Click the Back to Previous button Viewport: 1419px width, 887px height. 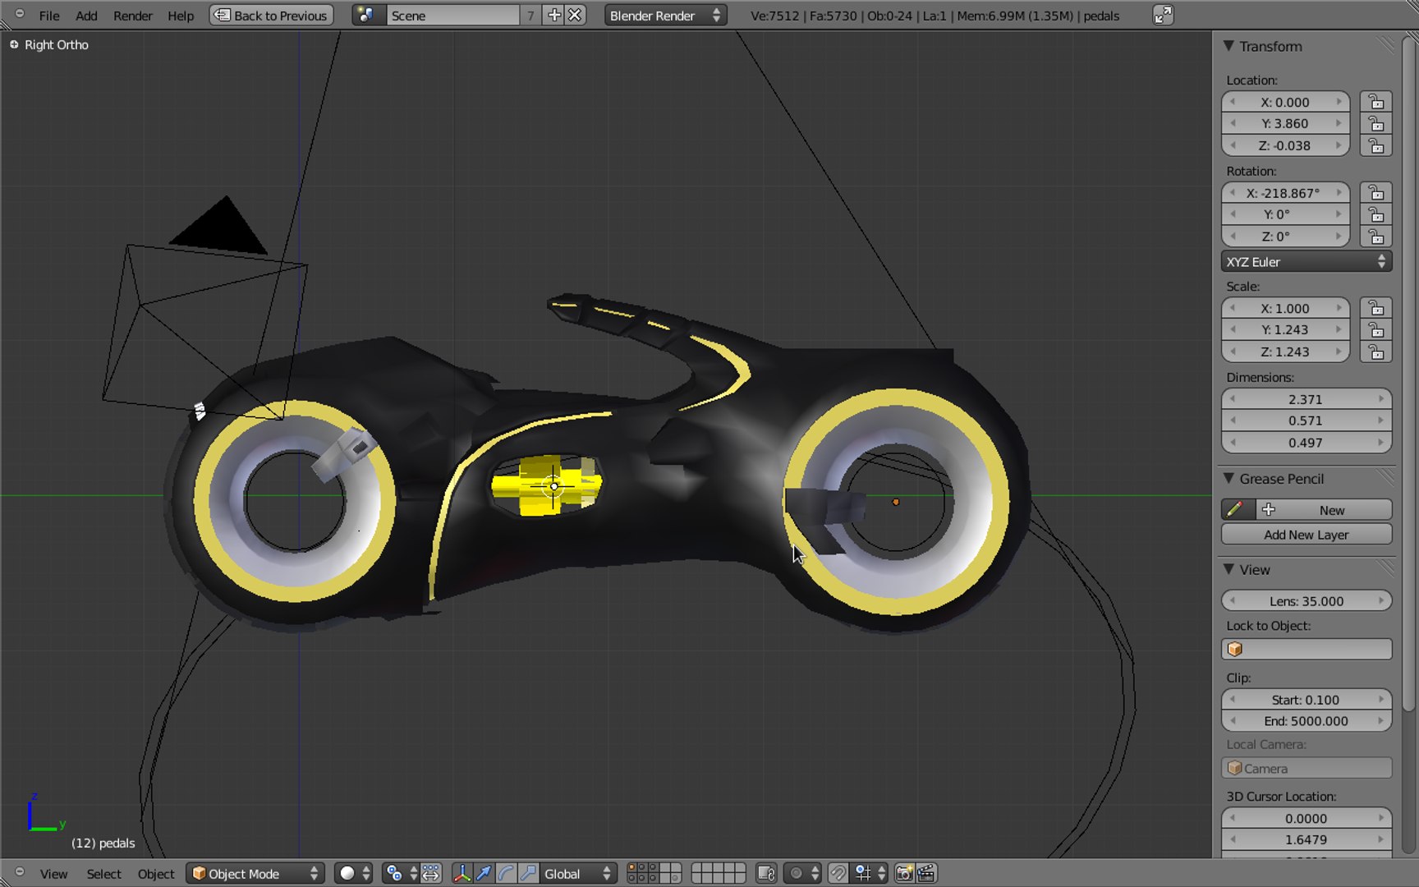point(272,16)
